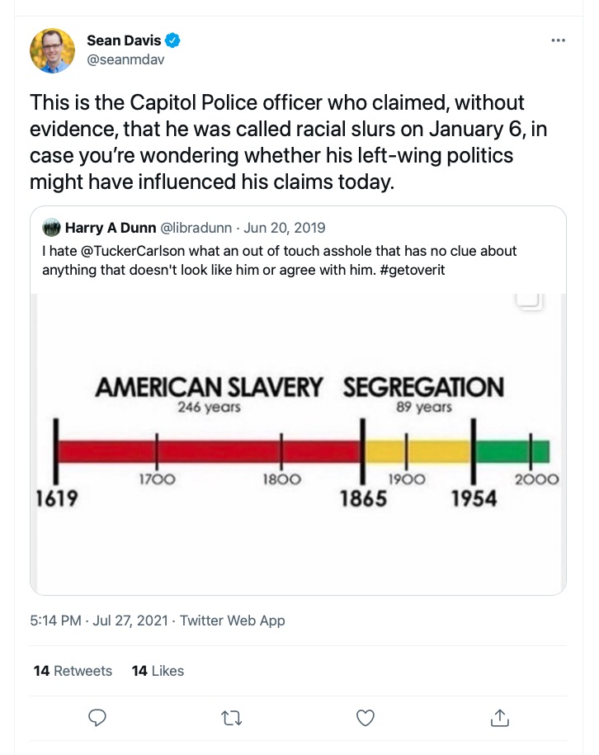Open the more options menu on the tweet
This screenshot has width=599, height=755.
[x=559, y=40]
